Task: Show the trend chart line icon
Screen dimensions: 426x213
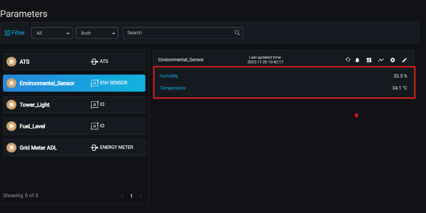Action: (x=381, y=60)
